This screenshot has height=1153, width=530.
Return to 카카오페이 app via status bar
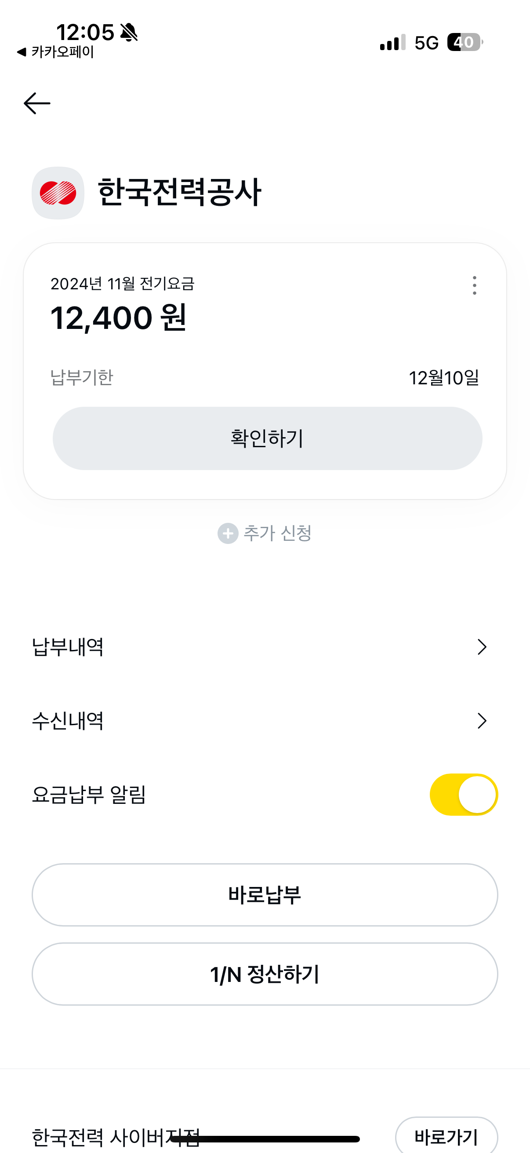click(55, 52)
